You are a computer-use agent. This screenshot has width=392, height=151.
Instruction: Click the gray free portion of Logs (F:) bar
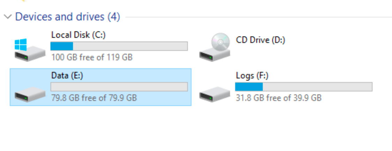coord(317,87)
